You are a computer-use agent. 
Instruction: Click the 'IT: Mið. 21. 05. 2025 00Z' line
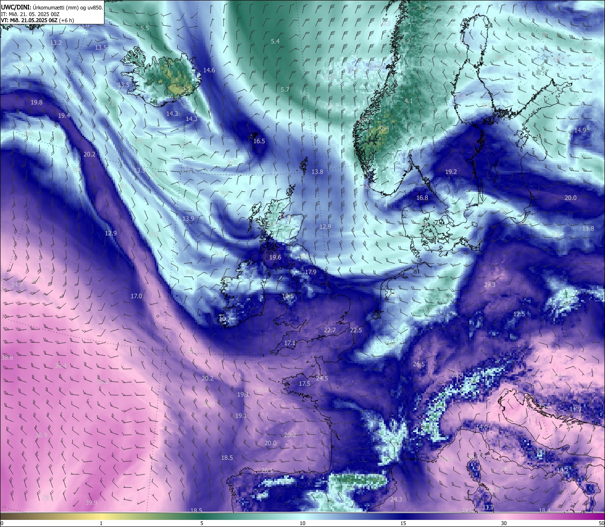click(30, 14)
